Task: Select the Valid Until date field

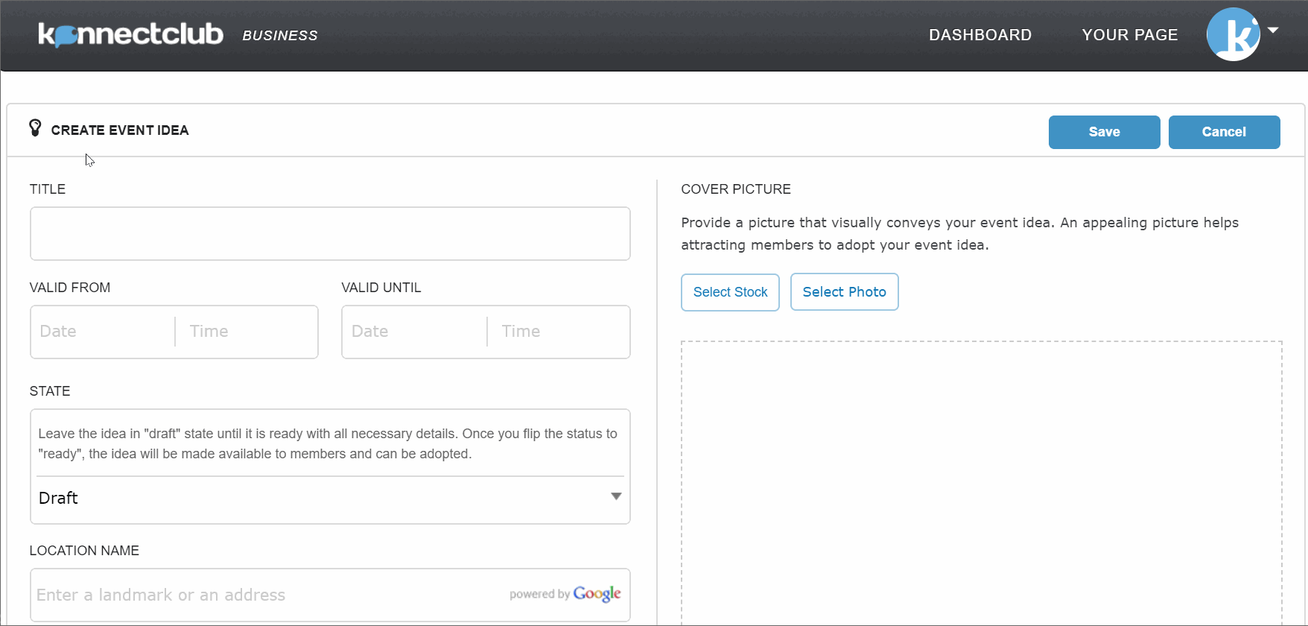Action: (x=414, y=332)
